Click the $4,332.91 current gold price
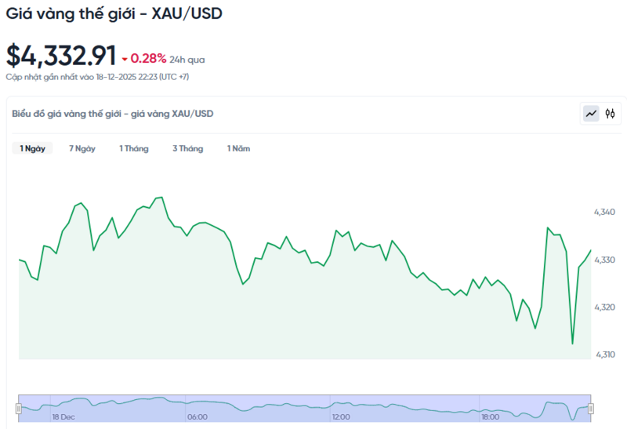 (x=61, y=56)
